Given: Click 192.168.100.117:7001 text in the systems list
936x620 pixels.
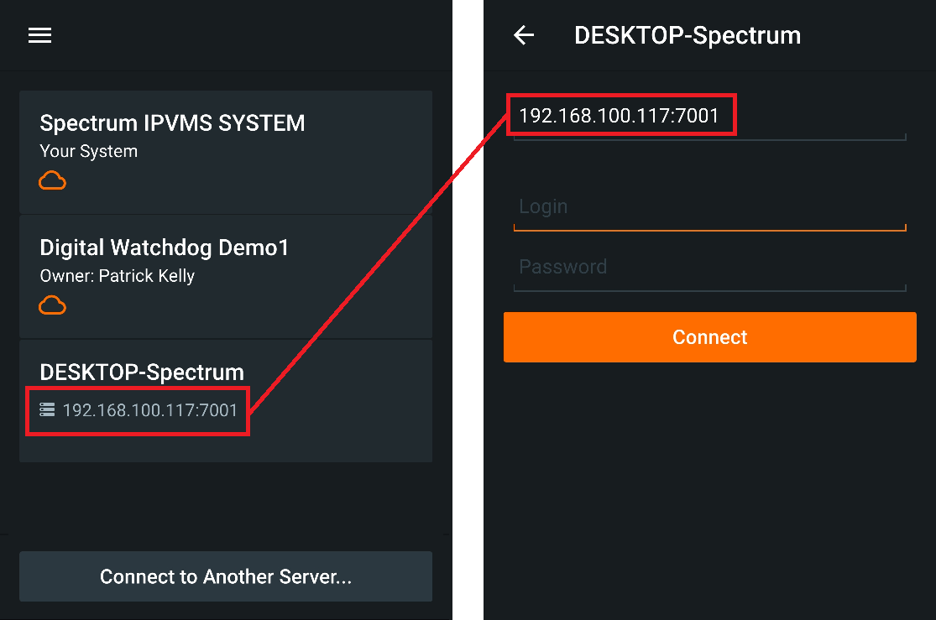Looking at the screenshot, I should [150, 410].
